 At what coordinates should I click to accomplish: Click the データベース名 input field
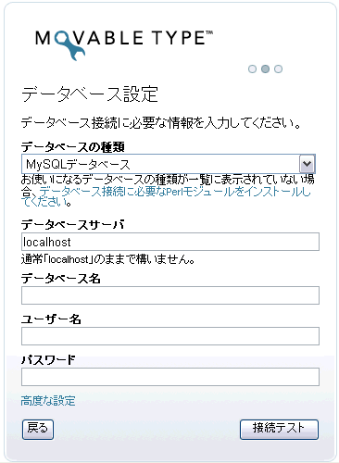click(170, 295)
